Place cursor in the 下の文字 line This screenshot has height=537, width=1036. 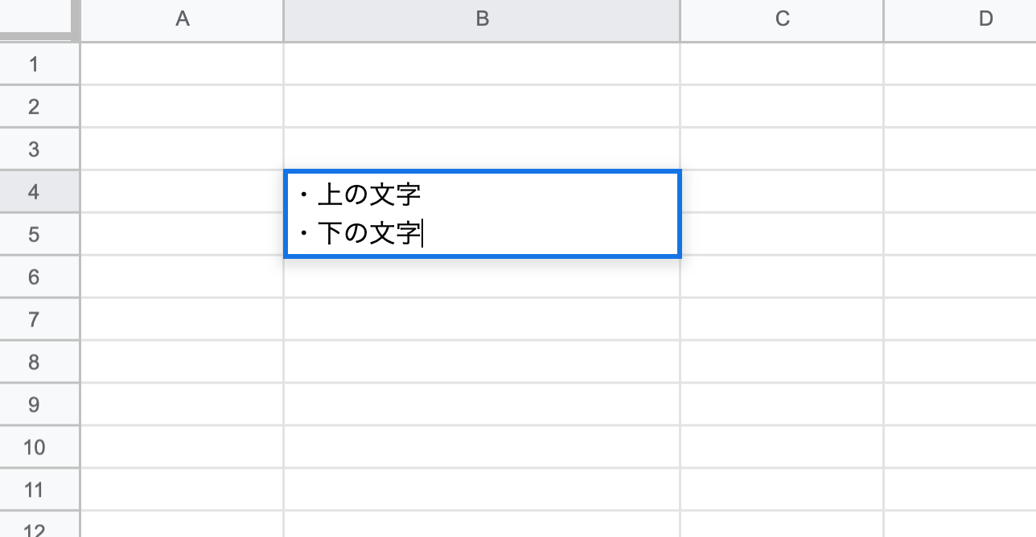tap(370, 234)
